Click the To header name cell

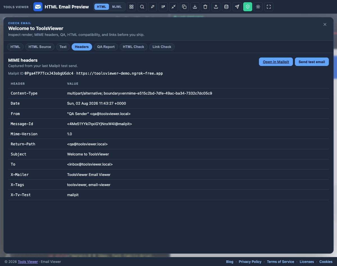[13, 164]
